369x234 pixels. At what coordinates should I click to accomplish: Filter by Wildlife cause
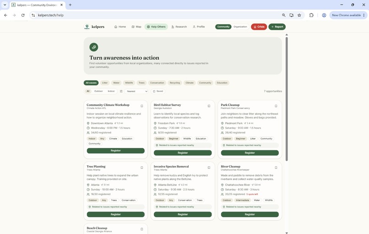coord(129,83)
